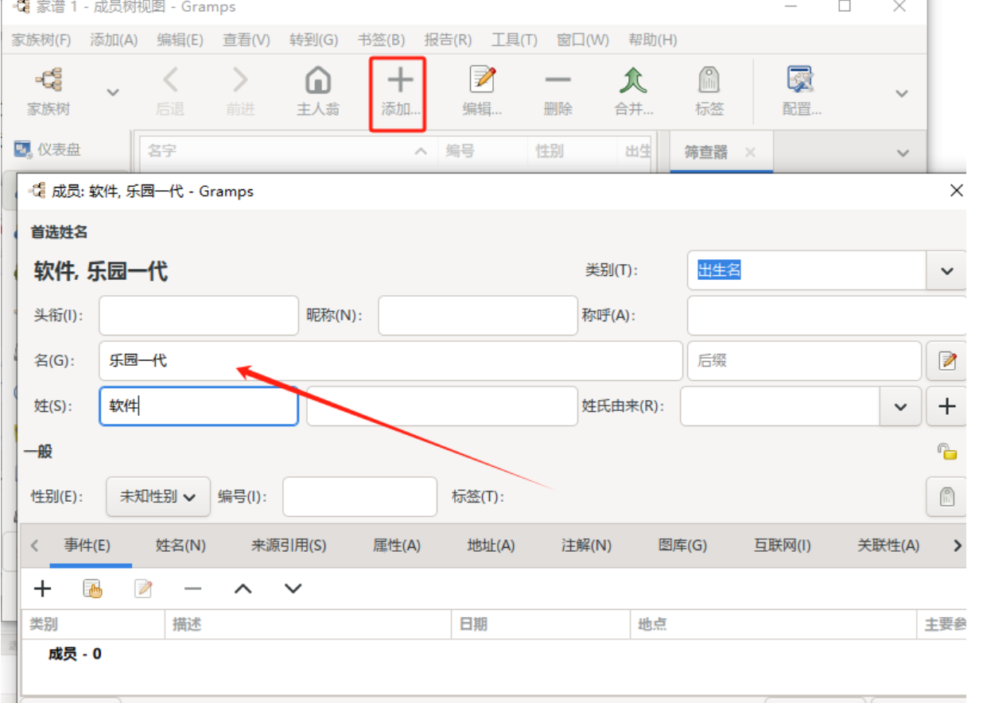991x703 pixels.
Task: Open the 帮助(H) menu
Action: pos(653,40)
